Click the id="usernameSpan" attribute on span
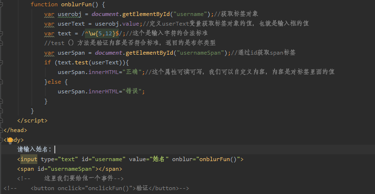This screenshot has height=194, width=375. click(x=66, y=169)
